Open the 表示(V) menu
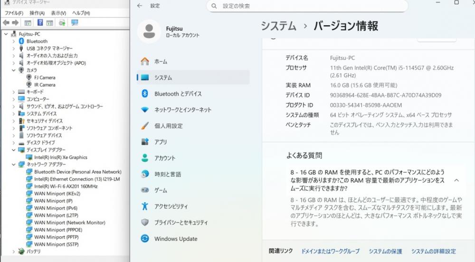Image resolution: width=475 pixels, height=262 pixels. pos(58,13)
